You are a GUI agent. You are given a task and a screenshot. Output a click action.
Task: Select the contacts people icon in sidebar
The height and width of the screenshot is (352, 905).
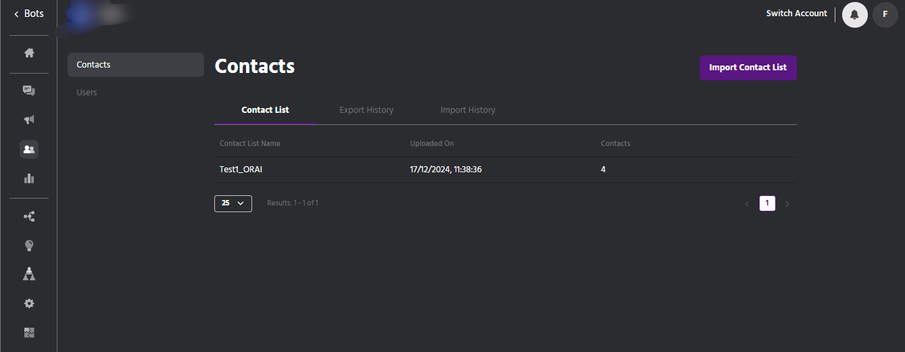pyautogui.click(x=29, y=149)
